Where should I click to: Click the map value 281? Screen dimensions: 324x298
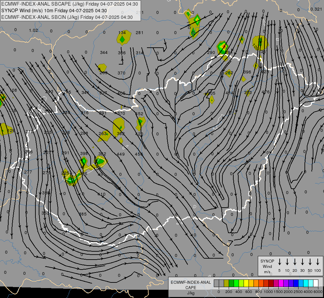click(x=139, y=32)
